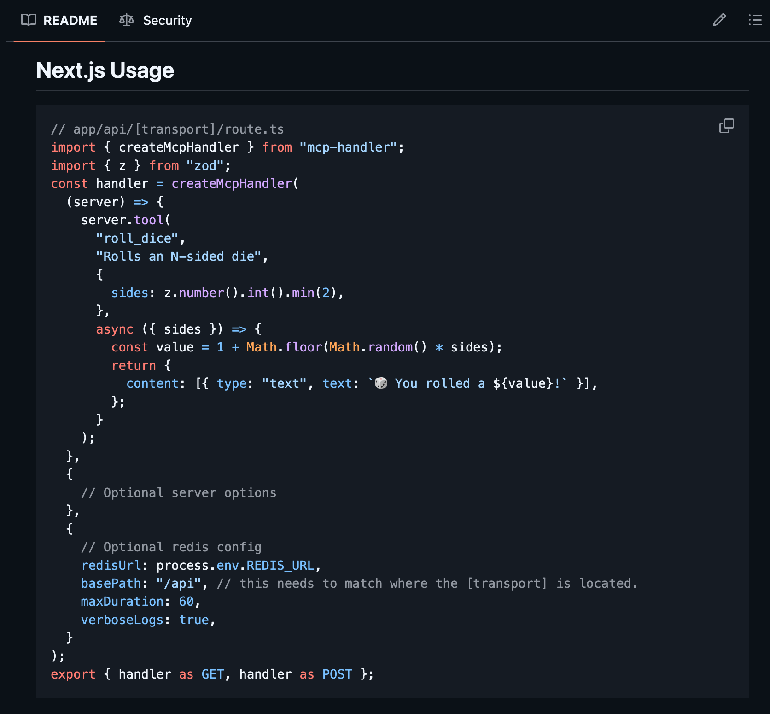The height and width of the screenshot is (714, 770).
Task: Click the maxDuration value 60
Action: (x=186, y=602)
